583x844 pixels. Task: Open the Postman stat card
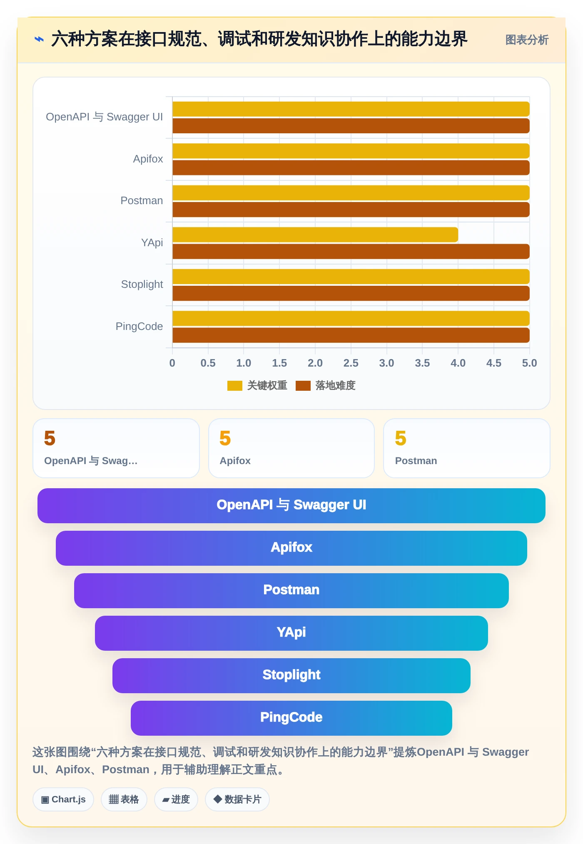pyautogui.click(x=467, y=448)
